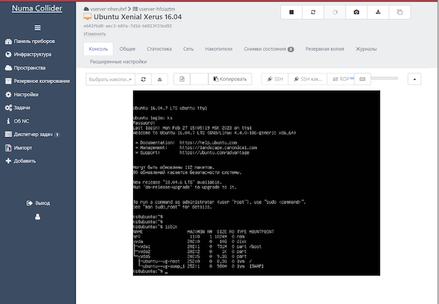Open 'Диспетчер задач' task manager

click(32, 134)
